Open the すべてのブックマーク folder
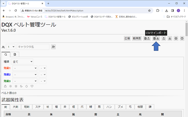The height and width of the screenshot is (117, 188). pos(176,17)
